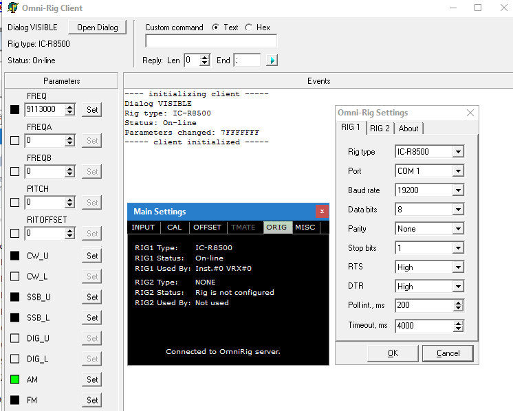Open the RTS dropdown

click(459, 267)
